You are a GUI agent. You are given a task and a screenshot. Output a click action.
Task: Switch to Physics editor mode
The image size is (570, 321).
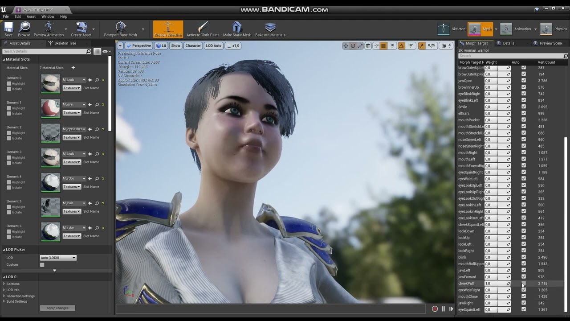point(554,29)
